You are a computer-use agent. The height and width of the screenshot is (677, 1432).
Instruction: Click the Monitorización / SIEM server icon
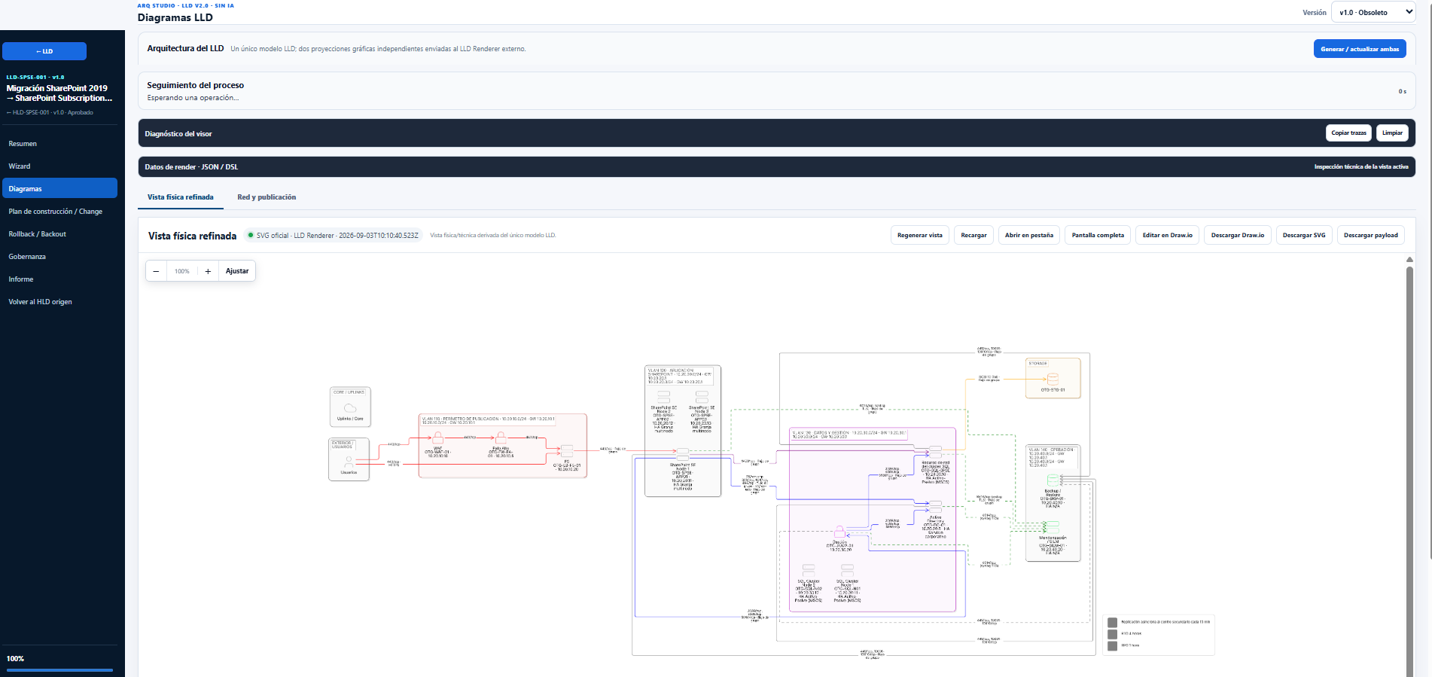(x=1053, y=527)
